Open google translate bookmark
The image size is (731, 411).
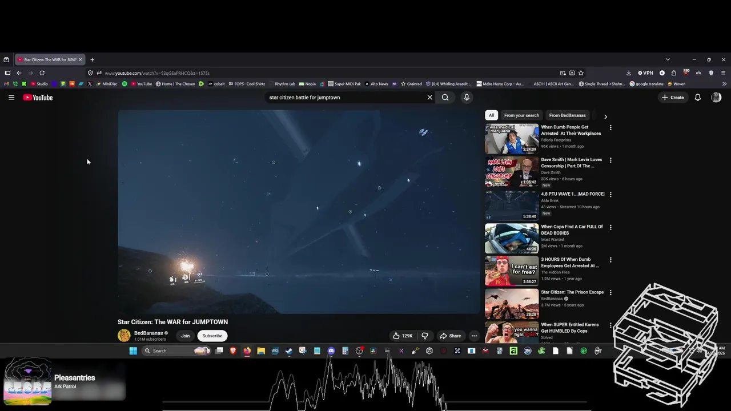click(646, 84)
